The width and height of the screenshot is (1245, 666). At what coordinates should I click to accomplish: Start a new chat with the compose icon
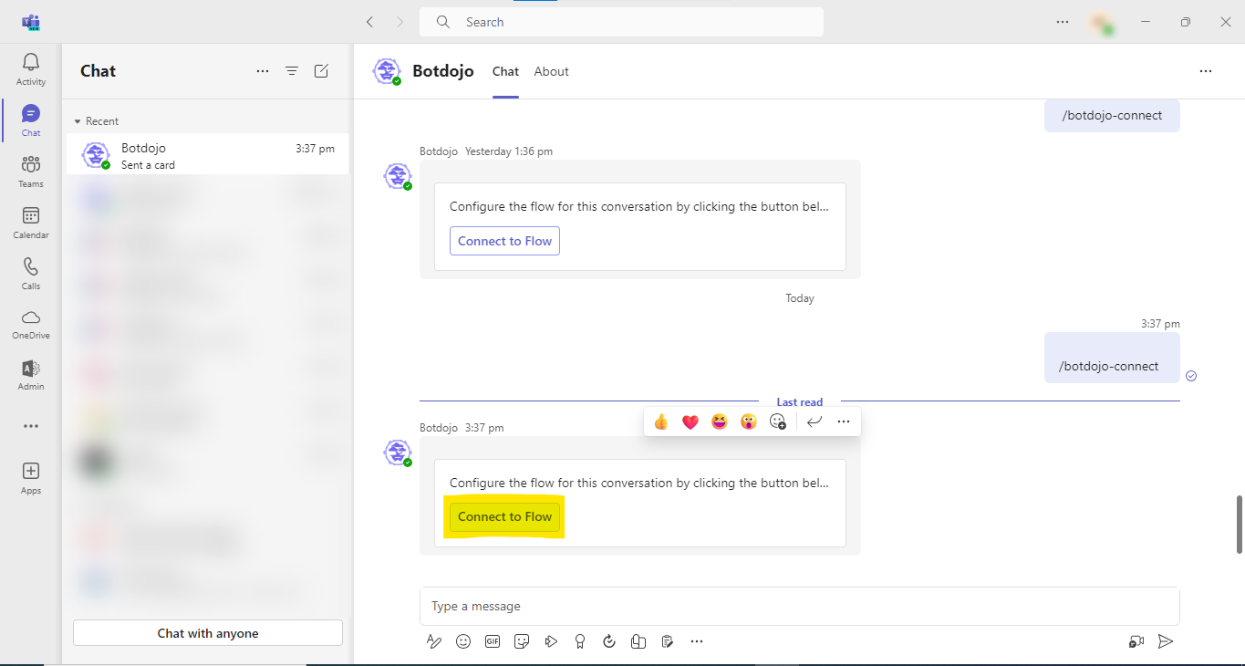coord(321,71)
